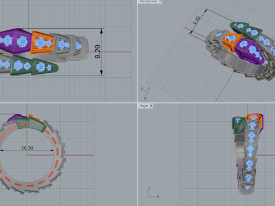Open the Perspective viewport title menu
The width and height of the screenshot is (275, 206).
point(148,1)
